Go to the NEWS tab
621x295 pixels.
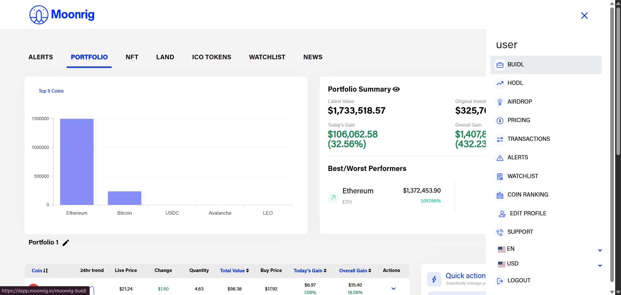pyautogui.click(x=313, y=57)
